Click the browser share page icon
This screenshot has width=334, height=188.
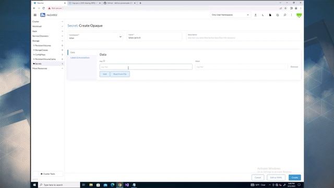pyautogui.click(x=281, y=8)
